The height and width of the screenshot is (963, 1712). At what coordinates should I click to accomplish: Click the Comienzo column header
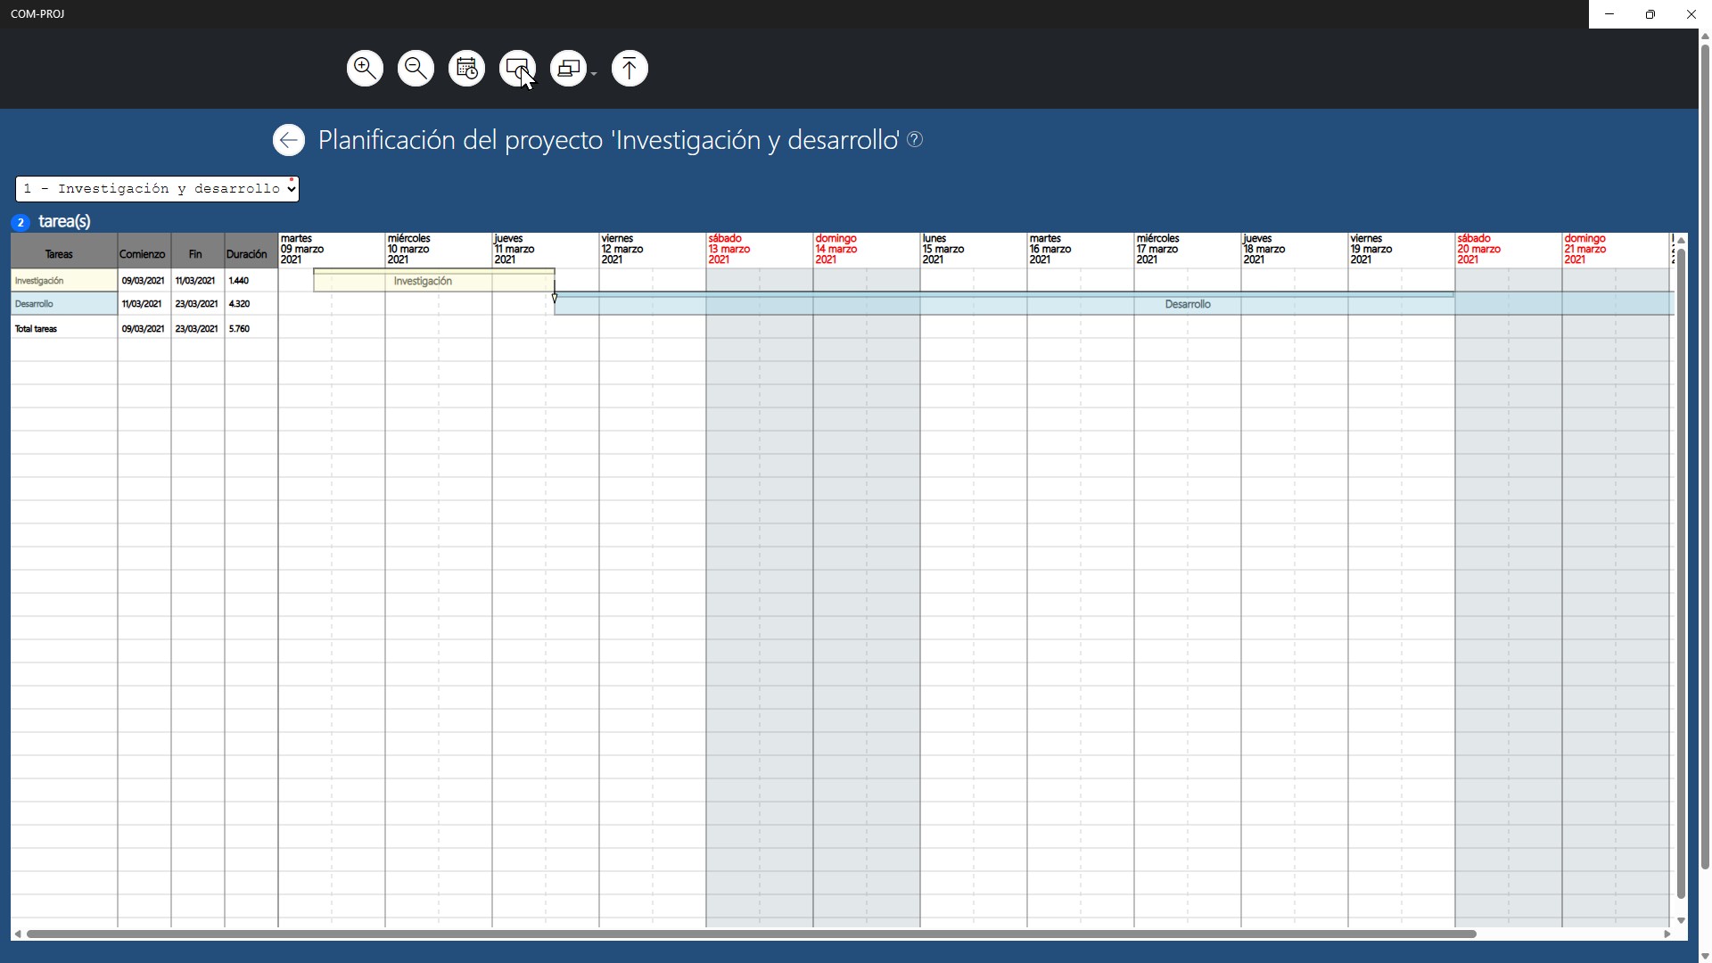click(144, 254)
